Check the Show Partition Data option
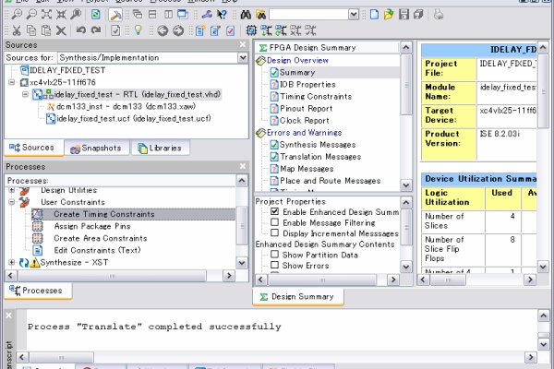This screenshot has width=554, height=369. pos(274,255)
